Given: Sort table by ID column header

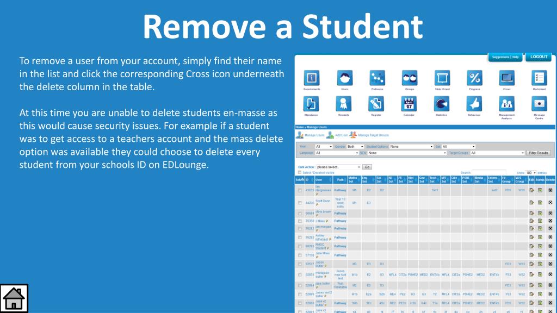Looking at the screenshot, I should pyautogui.click(x=310, y=180).
